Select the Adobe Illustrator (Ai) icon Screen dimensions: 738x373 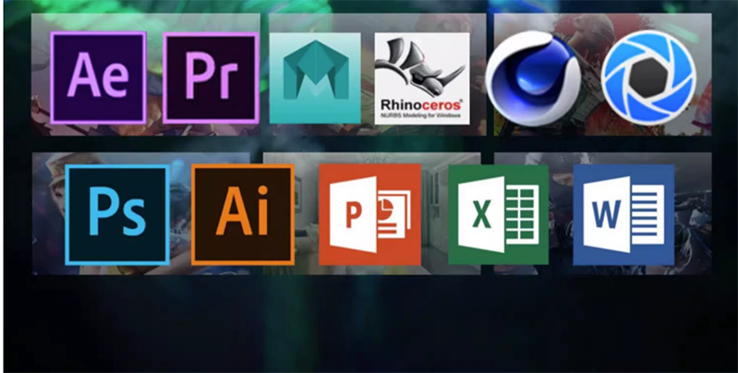[x=243, y=214]
